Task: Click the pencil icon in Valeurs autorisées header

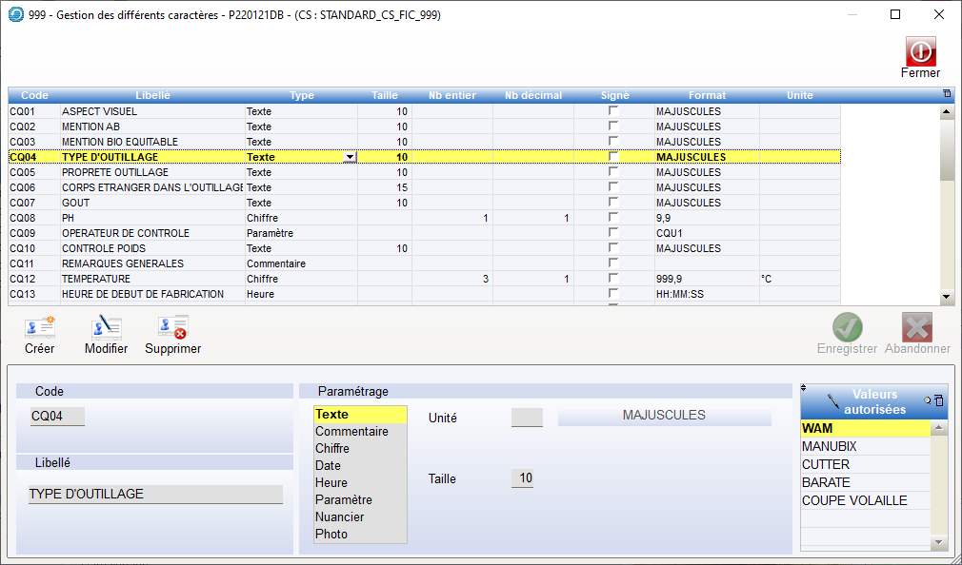Action: 833,400
